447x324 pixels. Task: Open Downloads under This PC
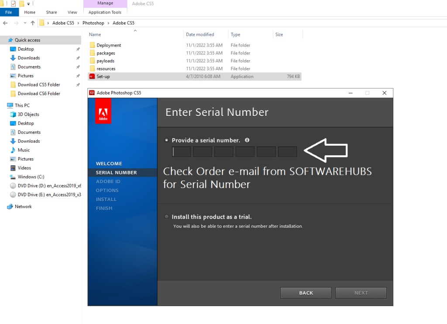click(29, 141)
